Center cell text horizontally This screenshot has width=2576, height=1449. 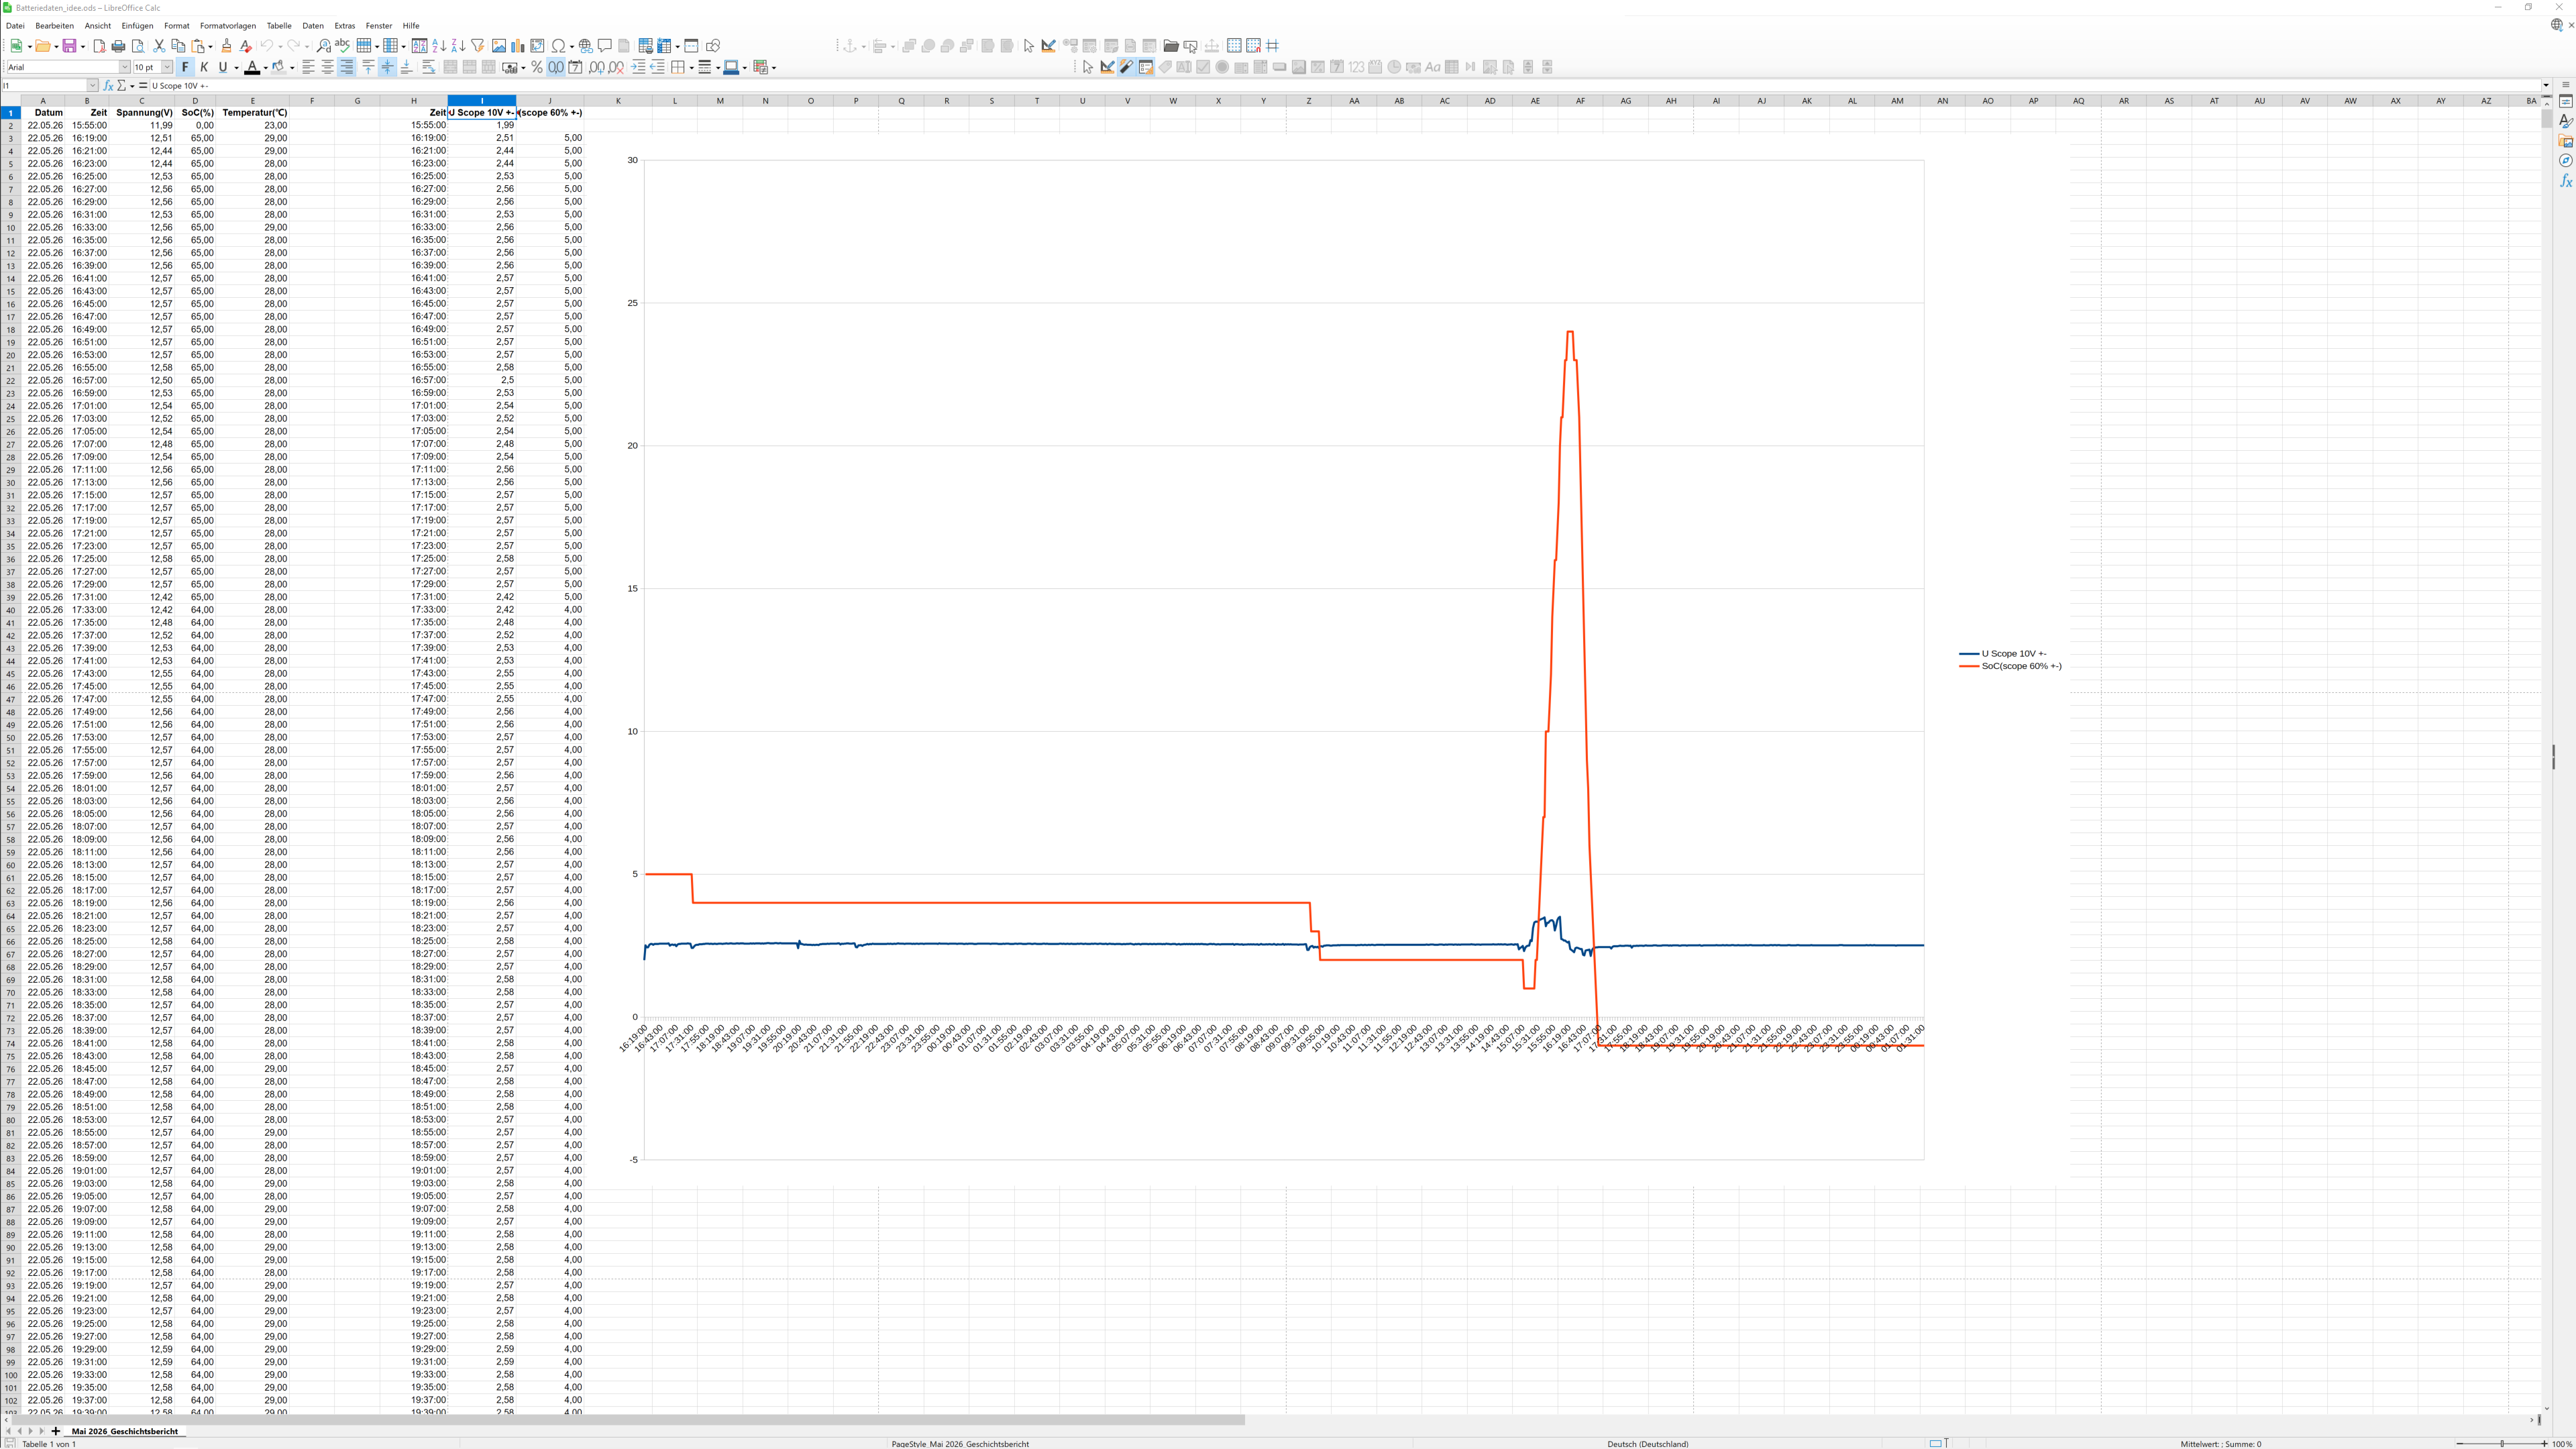coord(327,67)
